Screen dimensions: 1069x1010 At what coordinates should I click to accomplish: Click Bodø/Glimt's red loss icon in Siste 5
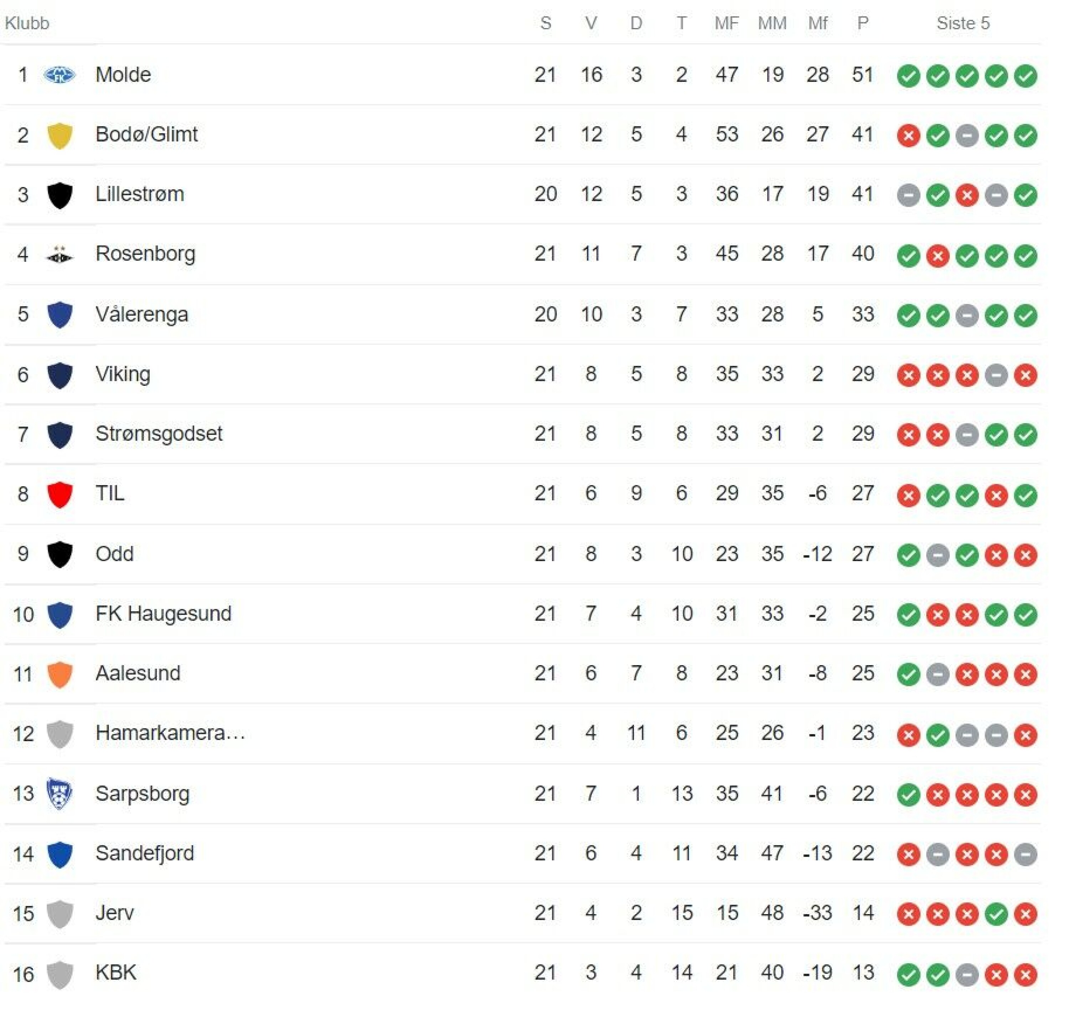(x=908, y=136)
